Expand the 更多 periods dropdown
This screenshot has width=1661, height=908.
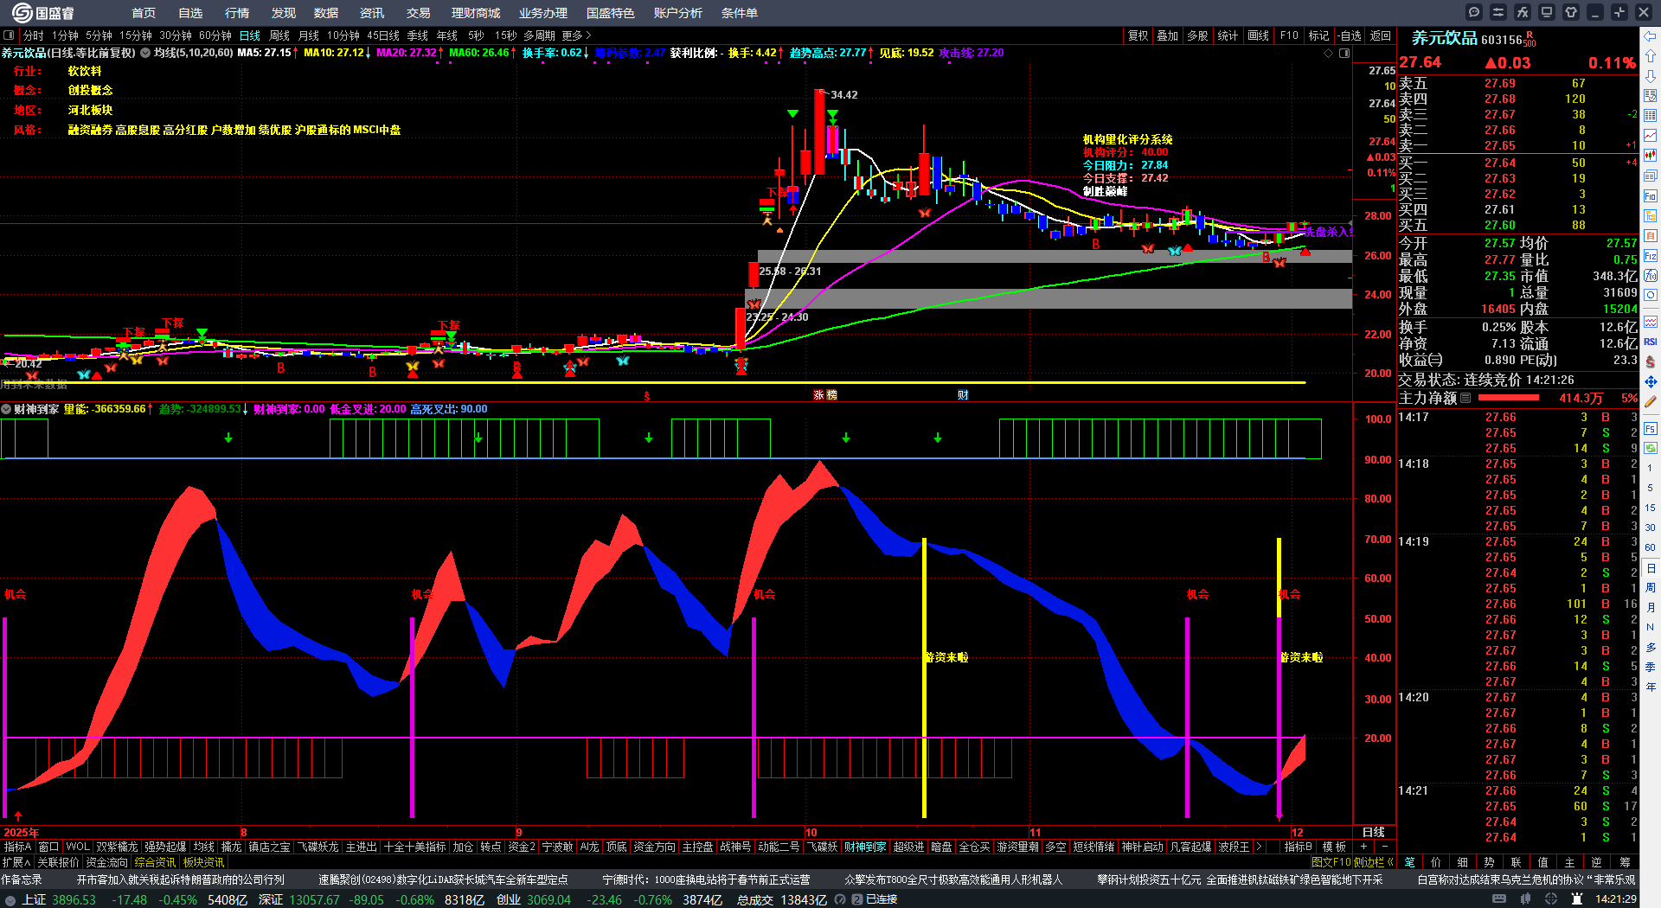576,35
